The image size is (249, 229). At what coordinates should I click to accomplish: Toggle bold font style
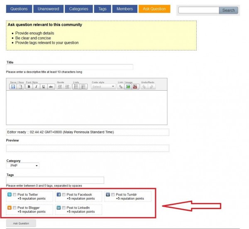pos(29,87)
